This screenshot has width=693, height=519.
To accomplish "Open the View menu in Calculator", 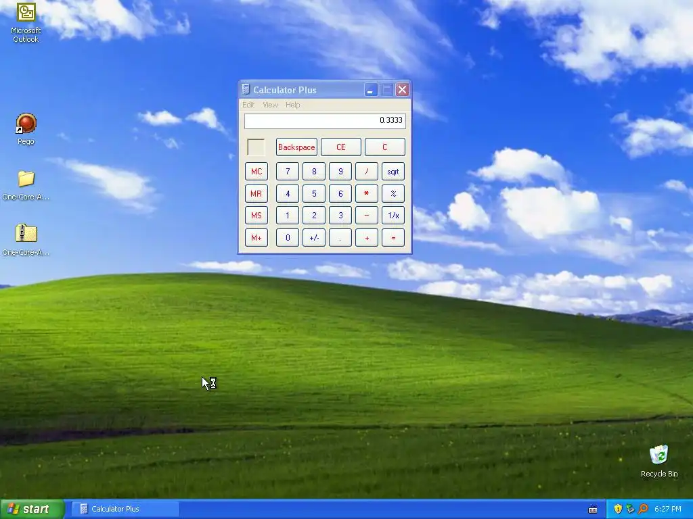I will [x=270, y=105].
